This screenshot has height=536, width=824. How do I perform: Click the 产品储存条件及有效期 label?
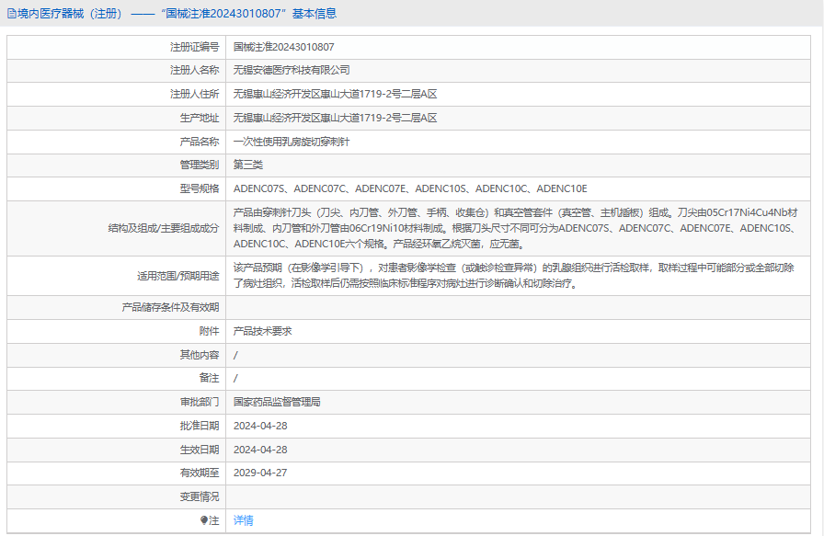click(x=170, y=307)
